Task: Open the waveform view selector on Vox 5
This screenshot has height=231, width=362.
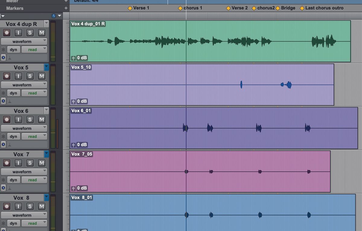Action: click(x=24, y=85)
